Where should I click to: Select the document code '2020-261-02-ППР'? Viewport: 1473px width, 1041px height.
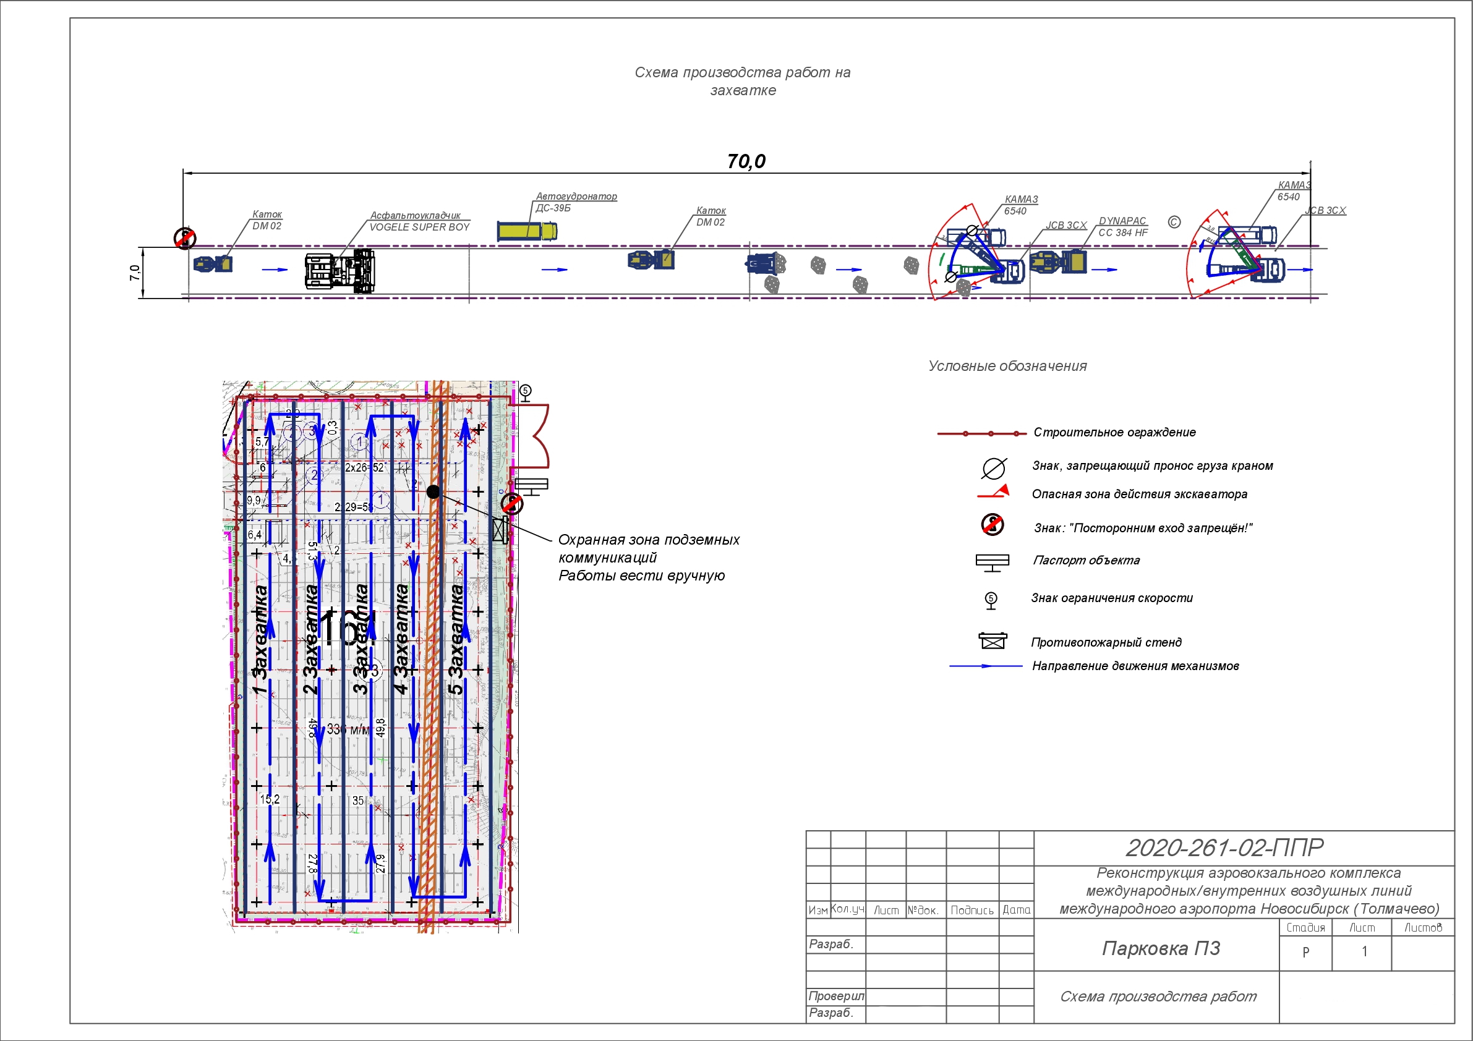1225,848
